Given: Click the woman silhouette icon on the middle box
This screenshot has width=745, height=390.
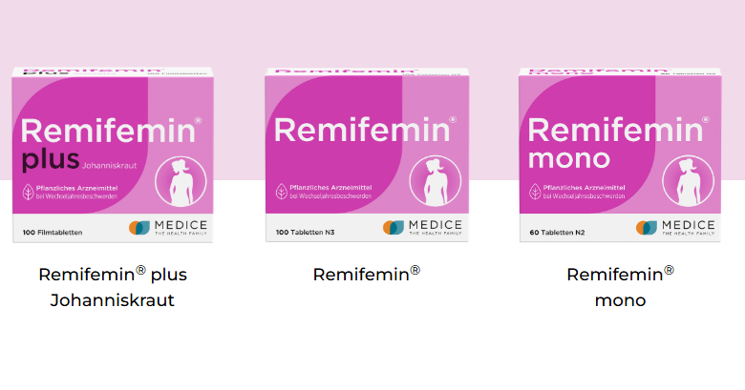Looking at the screenshot, I should 436,182.
